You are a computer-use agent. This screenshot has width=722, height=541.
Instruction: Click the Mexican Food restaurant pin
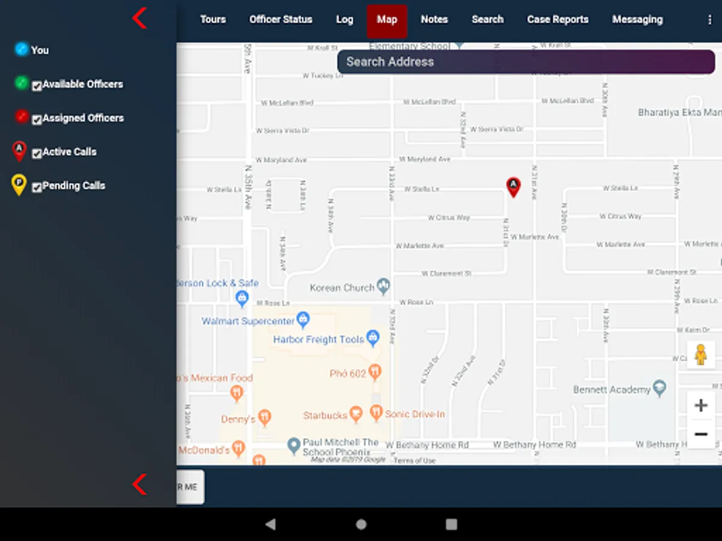pyautogui.click(x=236, y=393)
